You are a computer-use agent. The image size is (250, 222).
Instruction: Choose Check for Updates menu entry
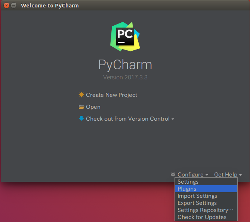point(206,217)
